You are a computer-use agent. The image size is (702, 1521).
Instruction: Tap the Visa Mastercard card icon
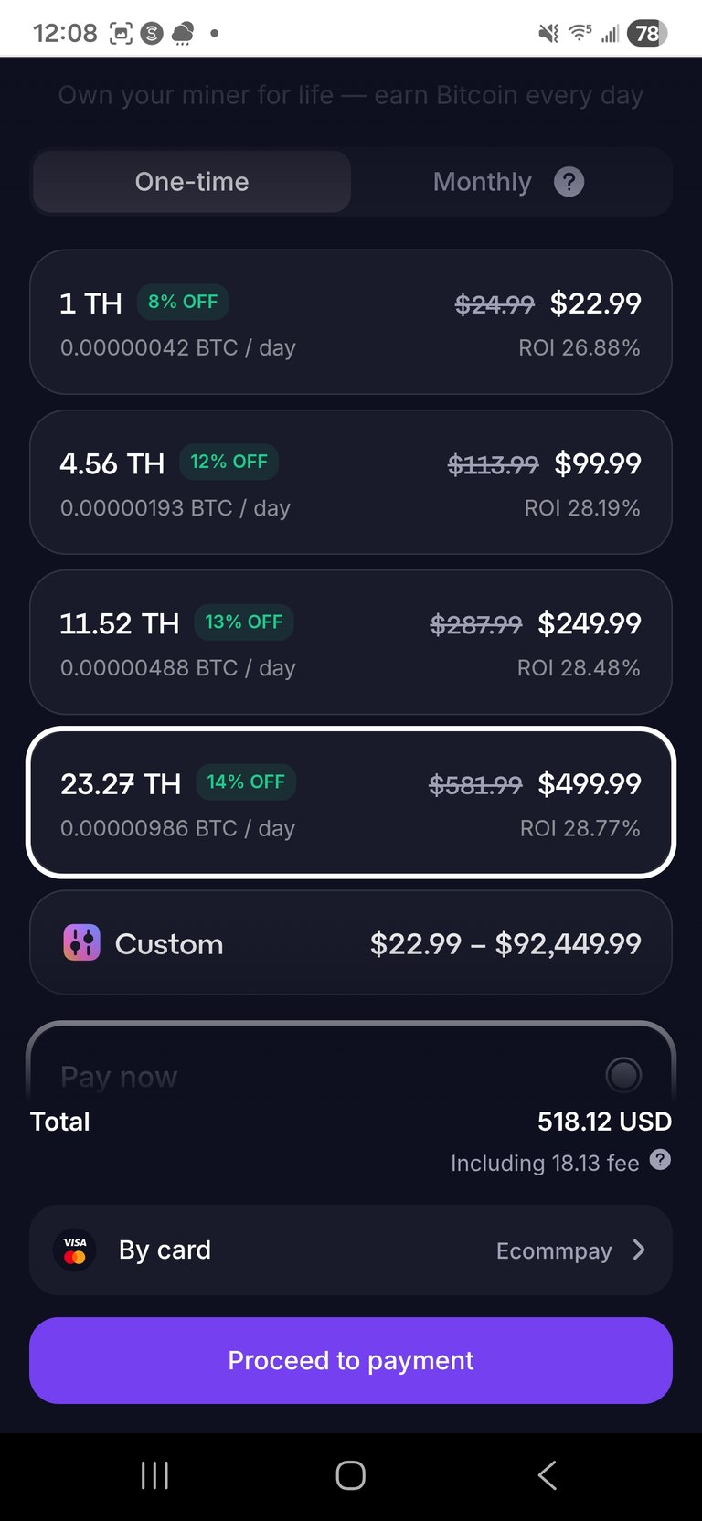(x=75, y=1250)
